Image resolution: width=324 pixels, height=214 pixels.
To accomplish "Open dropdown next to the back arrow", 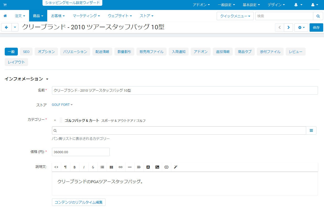I will 15,28.
